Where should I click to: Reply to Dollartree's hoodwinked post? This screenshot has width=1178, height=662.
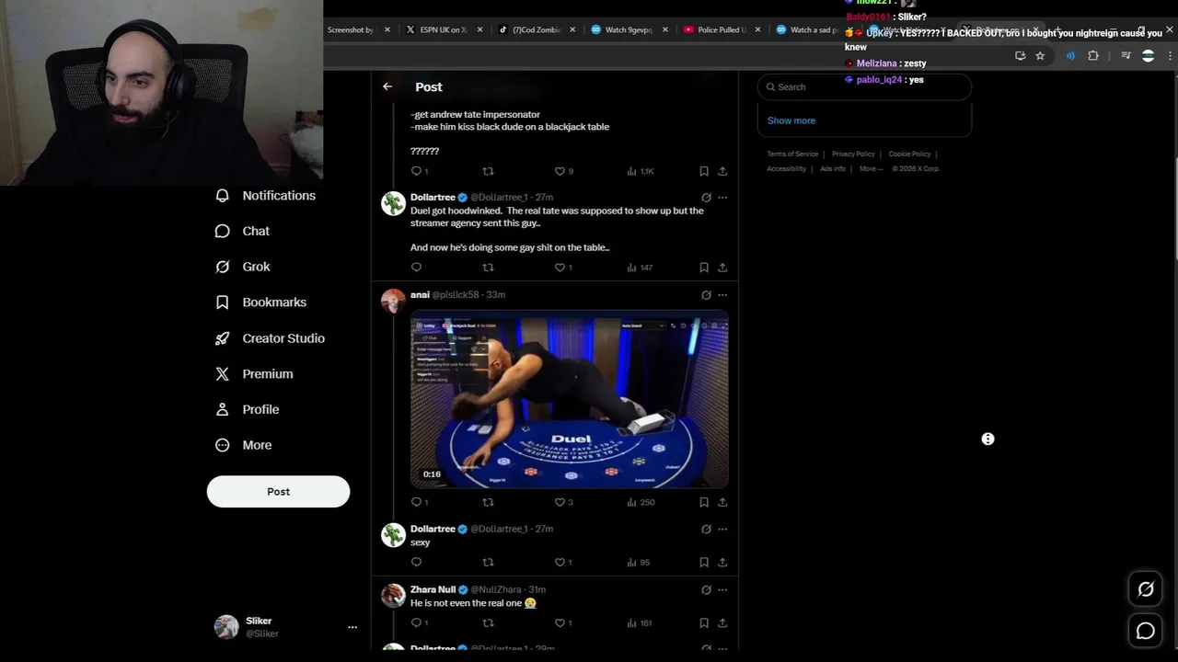(x=416, y=268)
